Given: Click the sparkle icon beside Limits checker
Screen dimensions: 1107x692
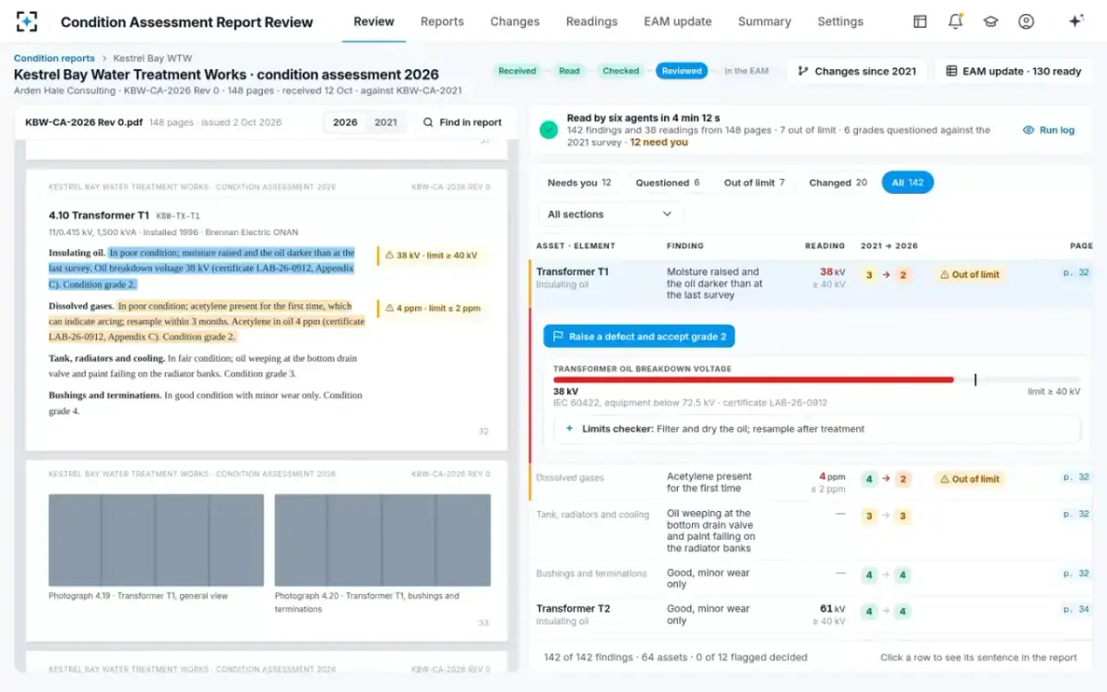Looking at the screenshot, I should click(x=569, y=429).
